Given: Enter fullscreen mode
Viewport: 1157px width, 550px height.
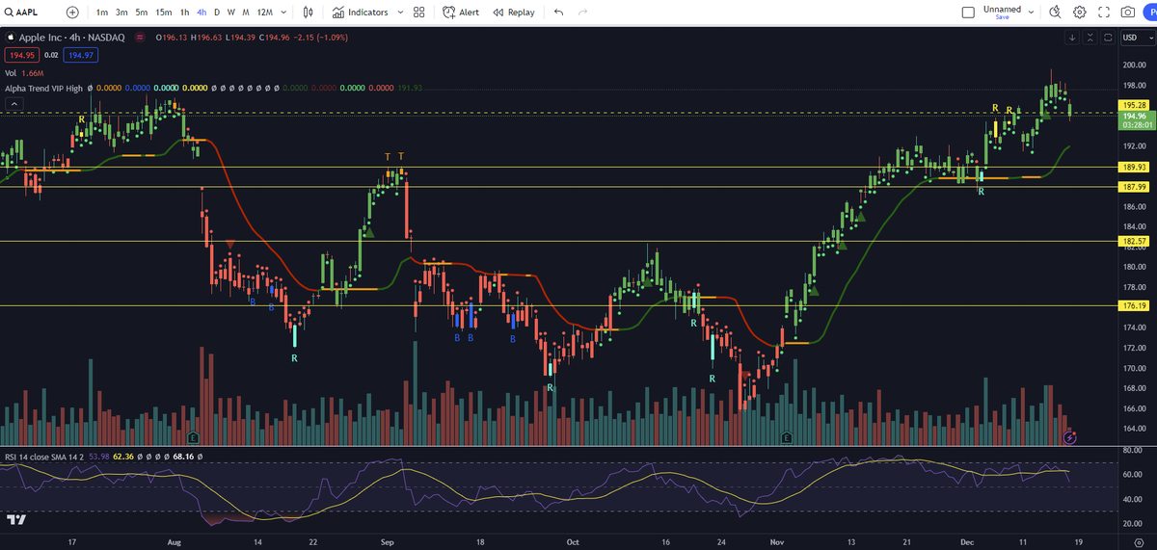Looking at the screenshot, I should [1104, 13].
